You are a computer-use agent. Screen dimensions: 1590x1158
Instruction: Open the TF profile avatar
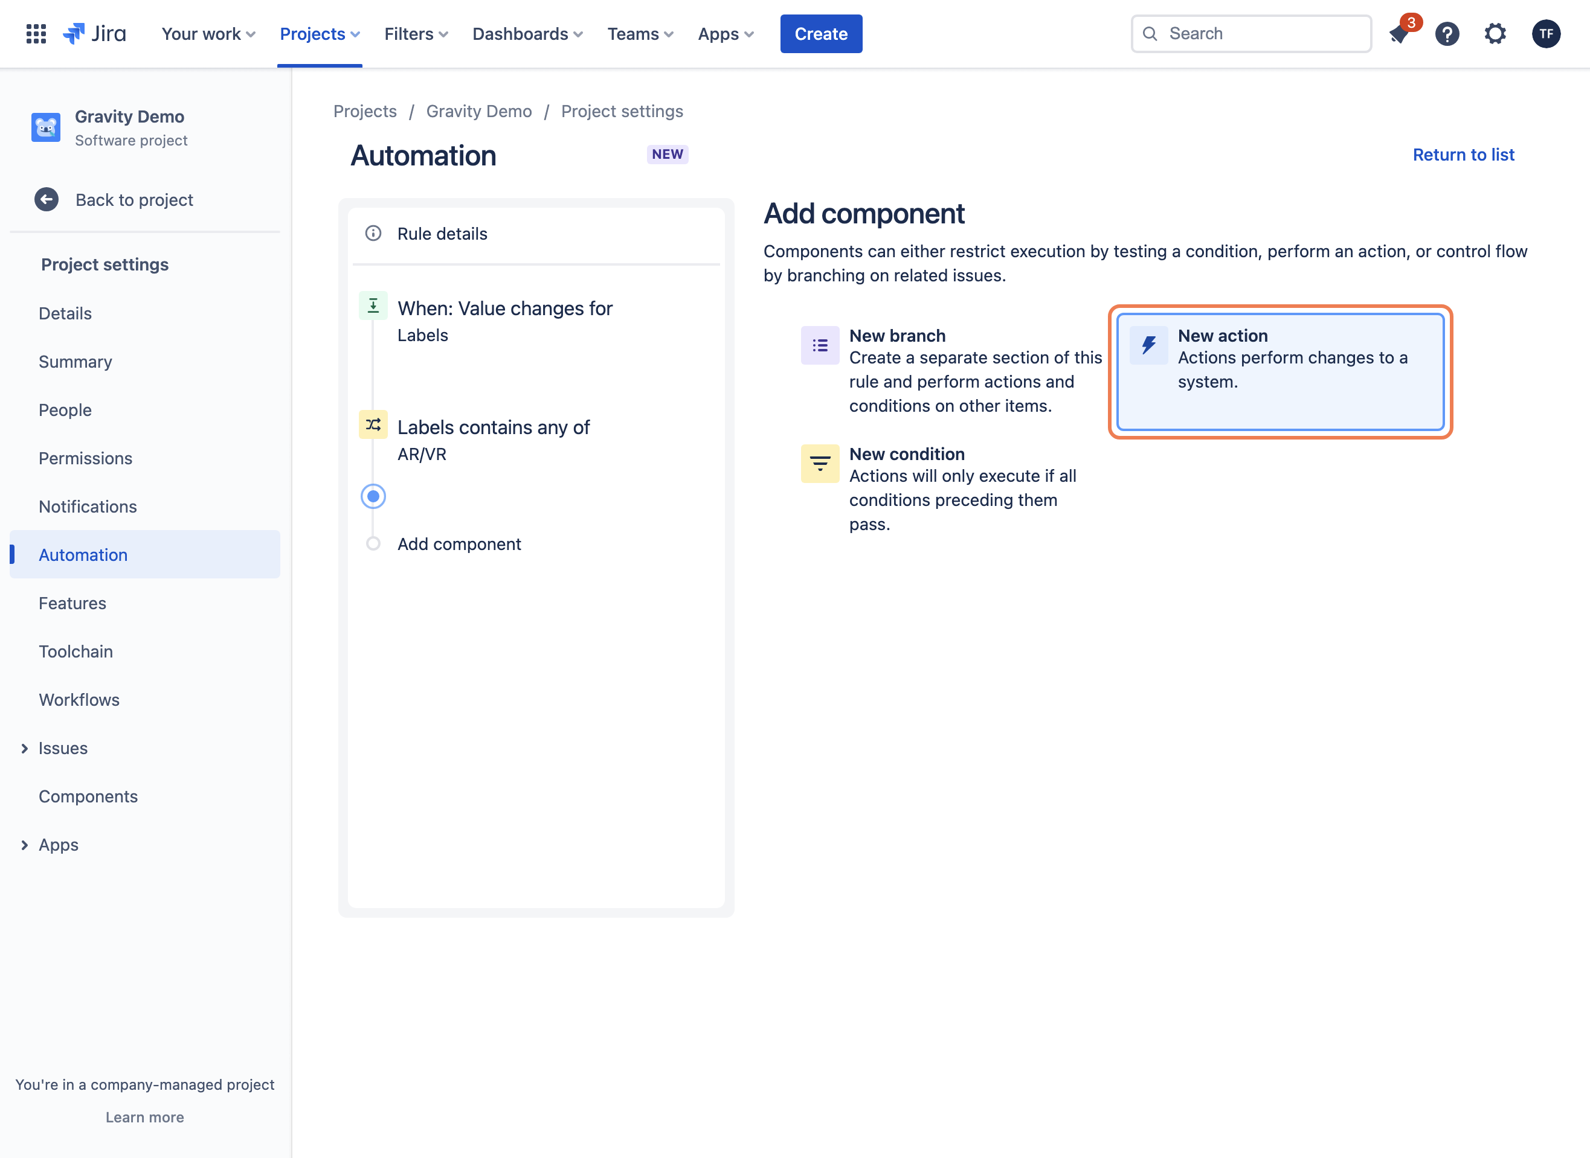(1546, 34)
